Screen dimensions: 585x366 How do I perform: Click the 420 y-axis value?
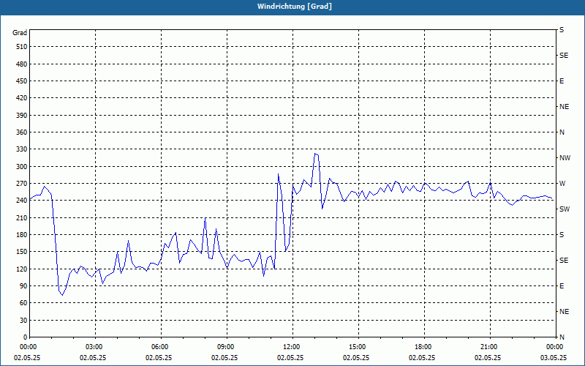(x=22, y=98)
